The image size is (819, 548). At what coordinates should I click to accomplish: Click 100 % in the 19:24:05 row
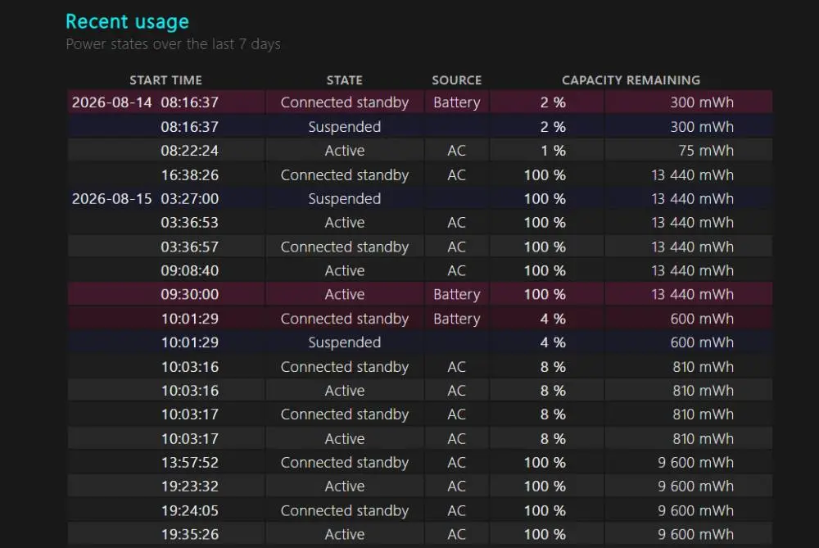coord(545,511)
